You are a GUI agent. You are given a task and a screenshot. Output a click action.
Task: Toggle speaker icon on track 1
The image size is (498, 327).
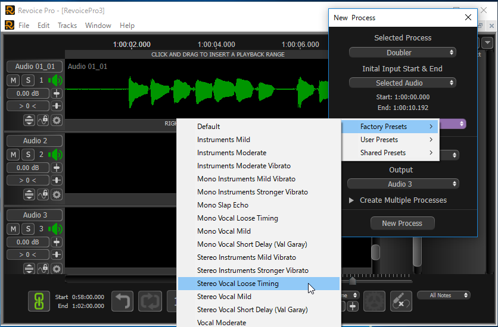coord(55,80)
